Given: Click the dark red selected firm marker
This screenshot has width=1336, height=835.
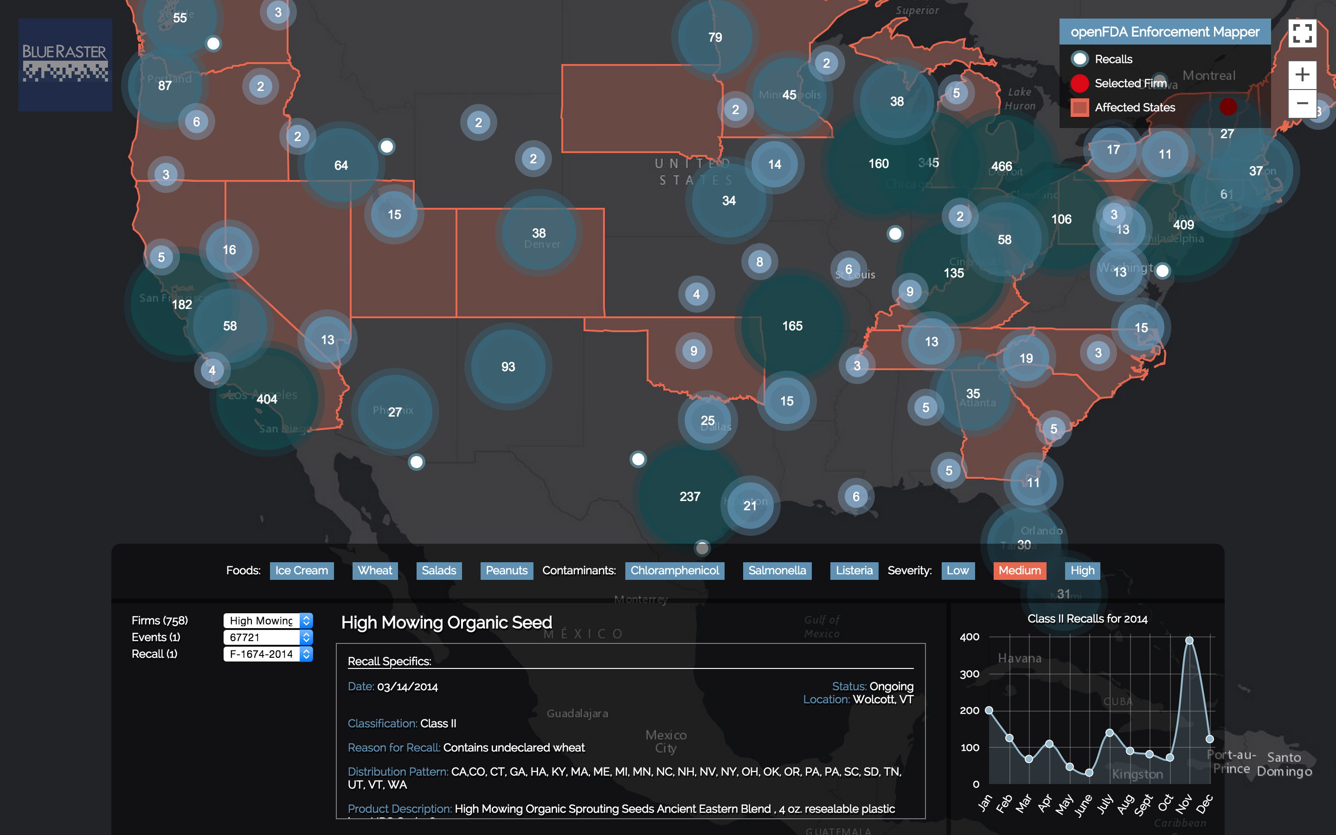Looking at the screenshot, I should tap(1228, 107).
